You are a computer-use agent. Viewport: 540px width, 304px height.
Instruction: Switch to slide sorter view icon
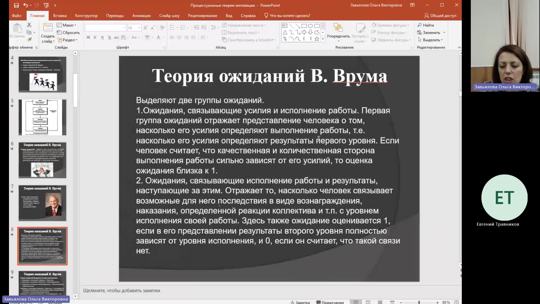click(x=368, y=302)
